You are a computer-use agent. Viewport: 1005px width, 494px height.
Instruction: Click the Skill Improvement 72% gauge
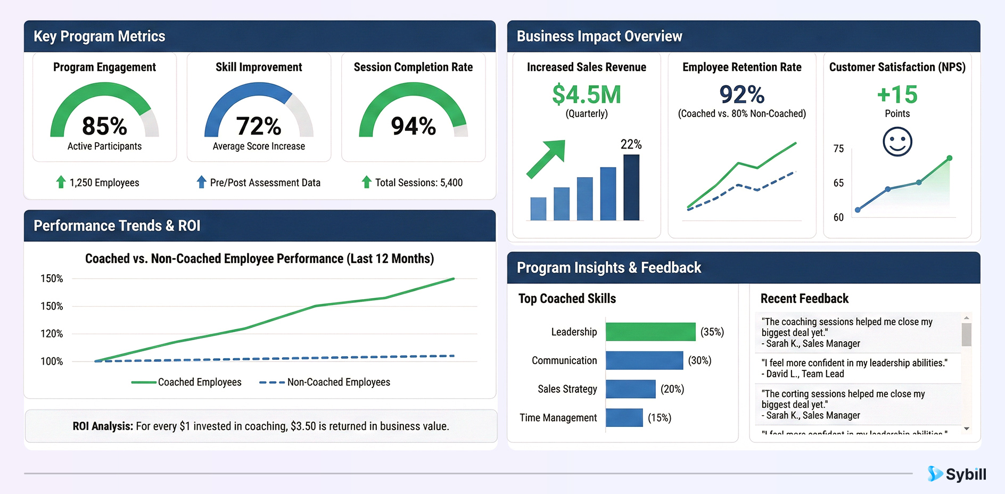click(x=259, y=110)
